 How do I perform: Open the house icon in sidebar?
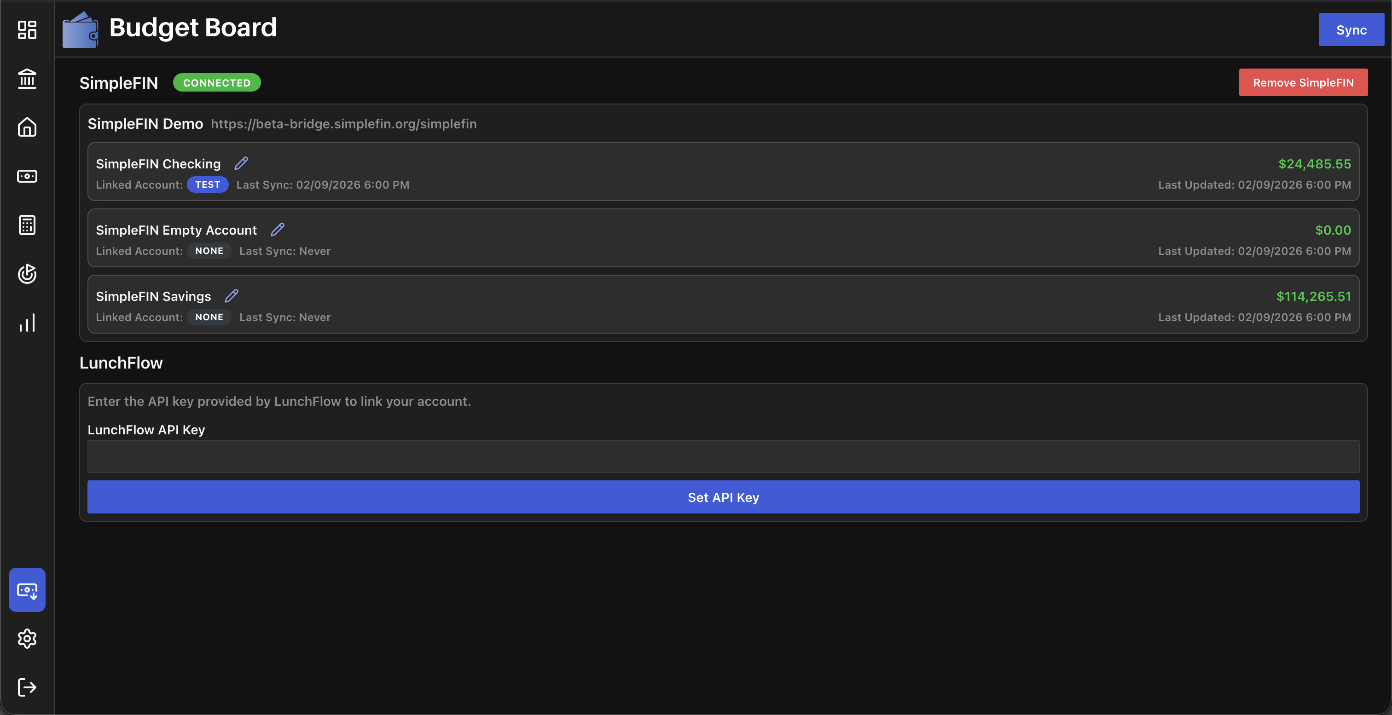pyautogui.click(x=27, y=127)
